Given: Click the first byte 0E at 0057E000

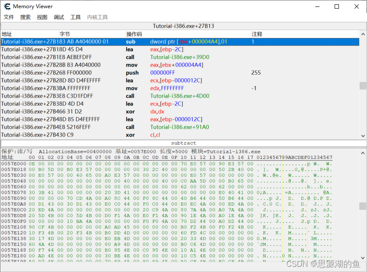Looking at the screenshot, I should [32, 164].
